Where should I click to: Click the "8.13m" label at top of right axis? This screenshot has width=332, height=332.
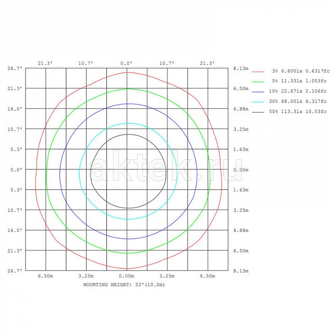241,68
